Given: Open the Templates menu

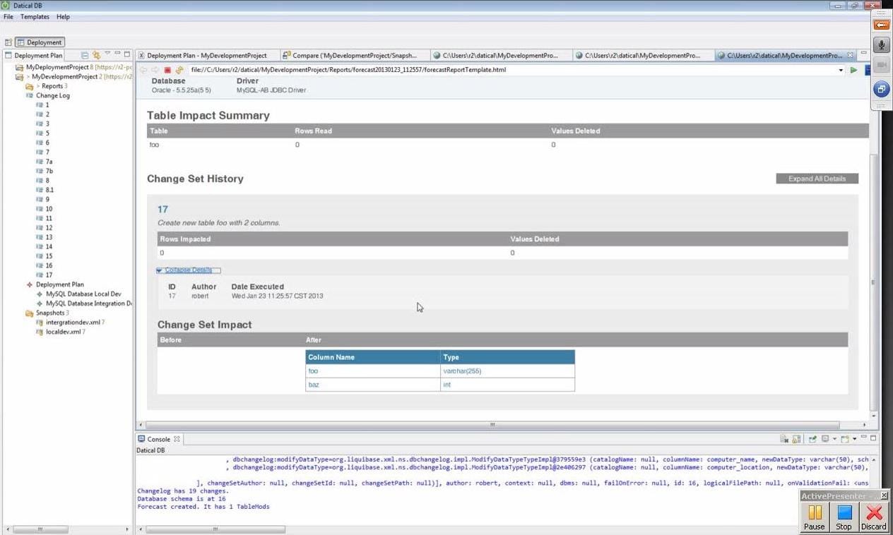Looking at the screenshot, I should (35, 16).
